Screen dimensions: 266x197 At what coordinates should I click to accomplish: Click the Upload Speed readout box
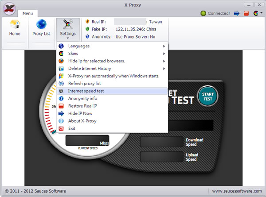point(162,157)
